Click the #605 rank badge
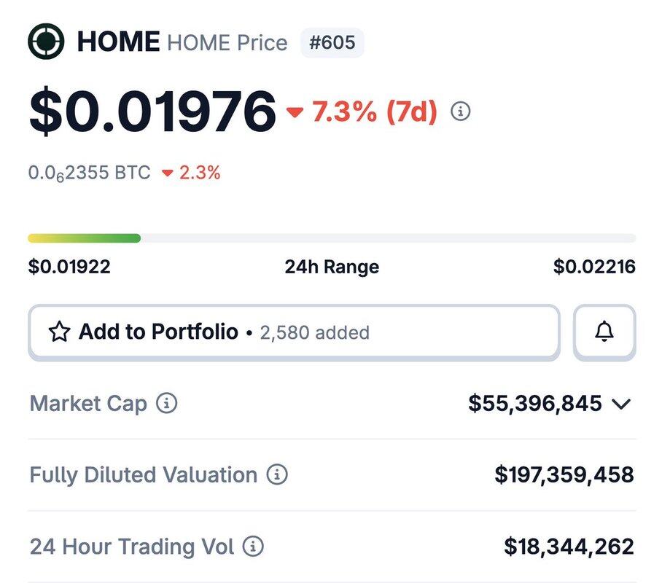The height and width of the screenshot is (583, 662). click(x=332, y=43)
